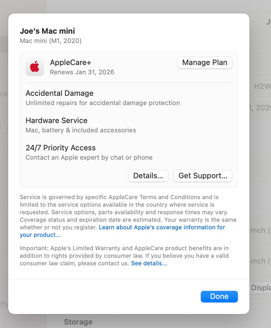Dismiss the dialog with the Done button
The image size is (271, 328).
(219, 296)
